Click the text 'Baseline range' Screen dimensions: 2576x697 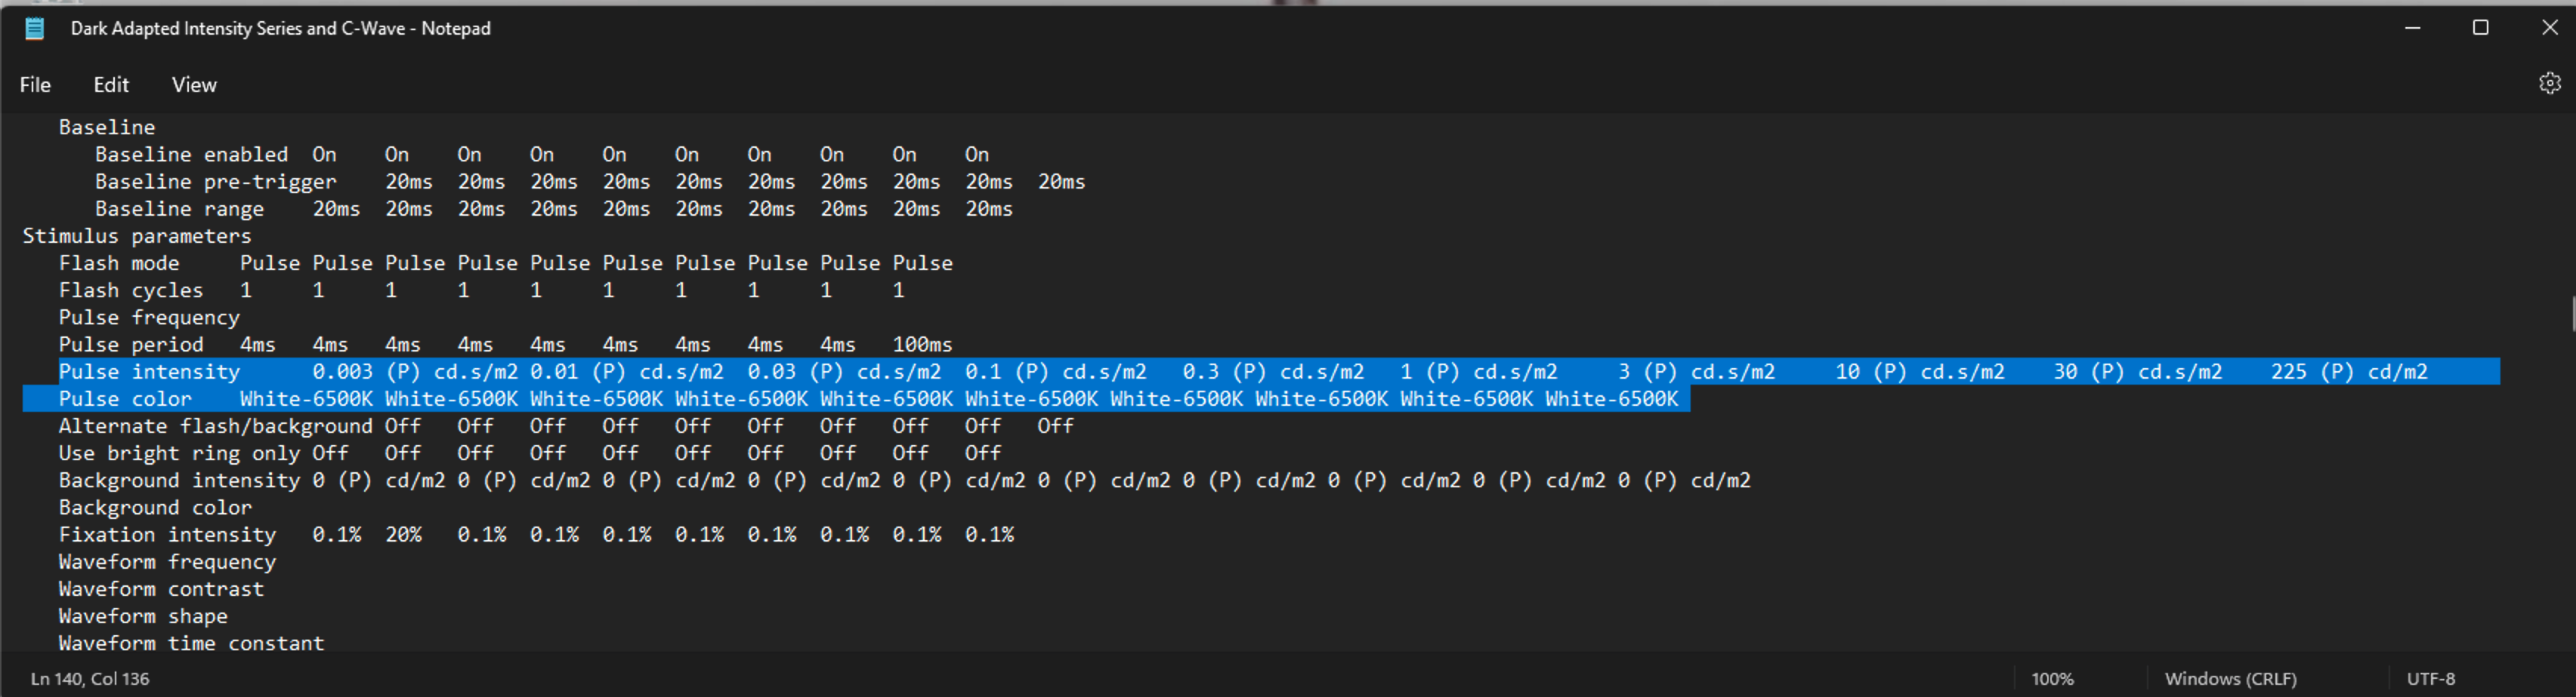(179, 209)
